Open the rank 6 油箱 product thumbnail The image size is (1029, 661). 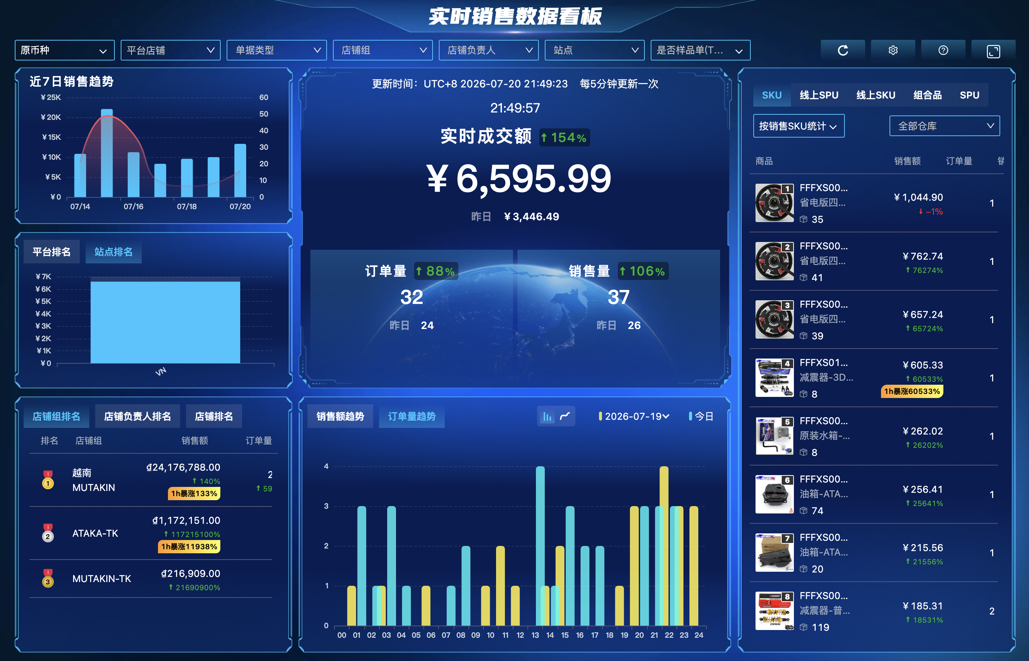tap(774, 495)
